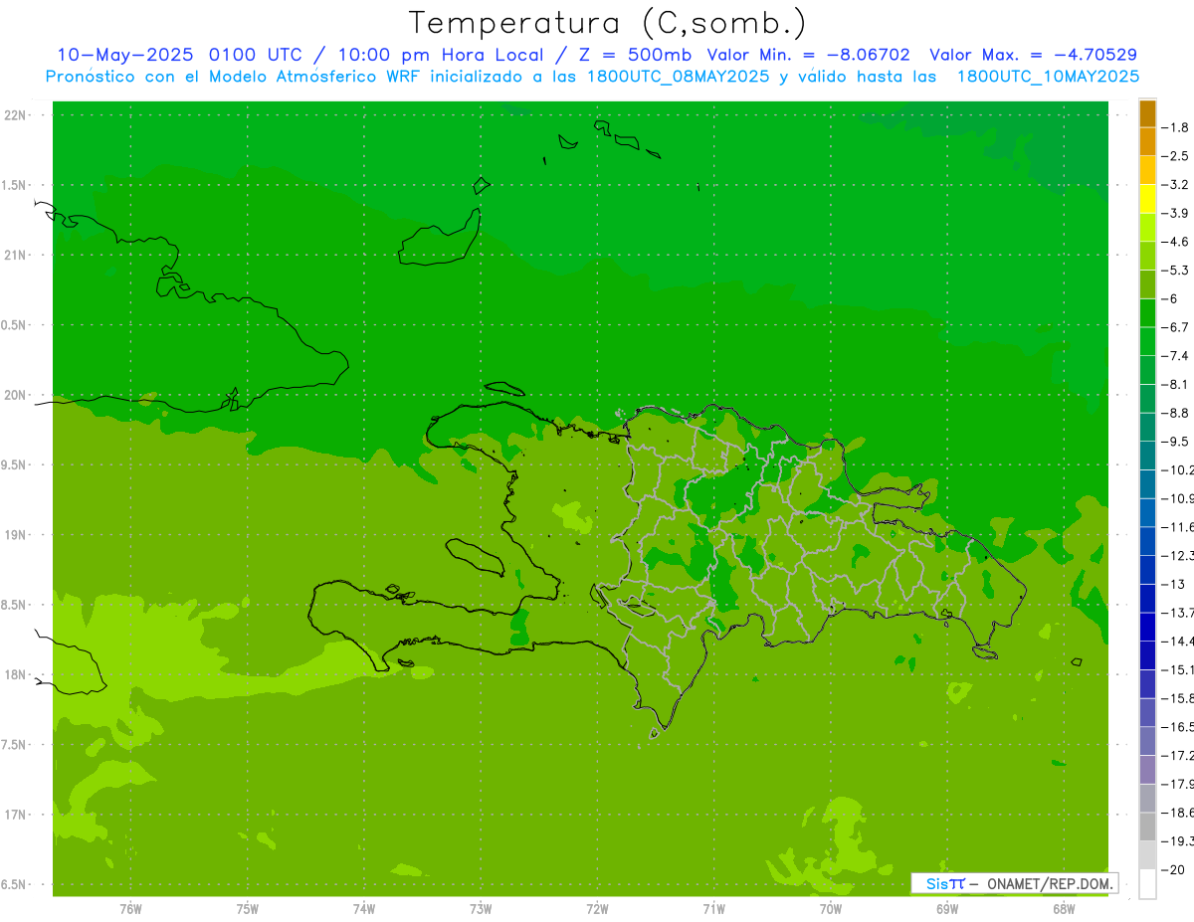The height and width of the screenshot is (922, 1194).
Task: Click the 'Z = 500mb' level text
Action: click(635, 55)
